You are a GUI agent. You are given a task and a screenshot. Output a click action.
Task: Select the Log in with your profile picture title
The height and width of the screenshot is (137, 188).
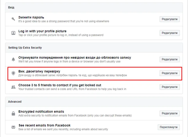point(42,31)
